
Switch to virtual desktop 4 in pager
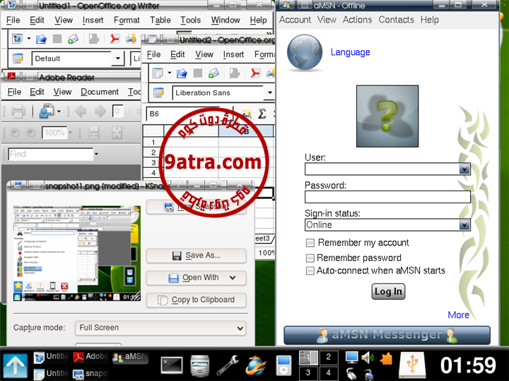tap(329, 373)
